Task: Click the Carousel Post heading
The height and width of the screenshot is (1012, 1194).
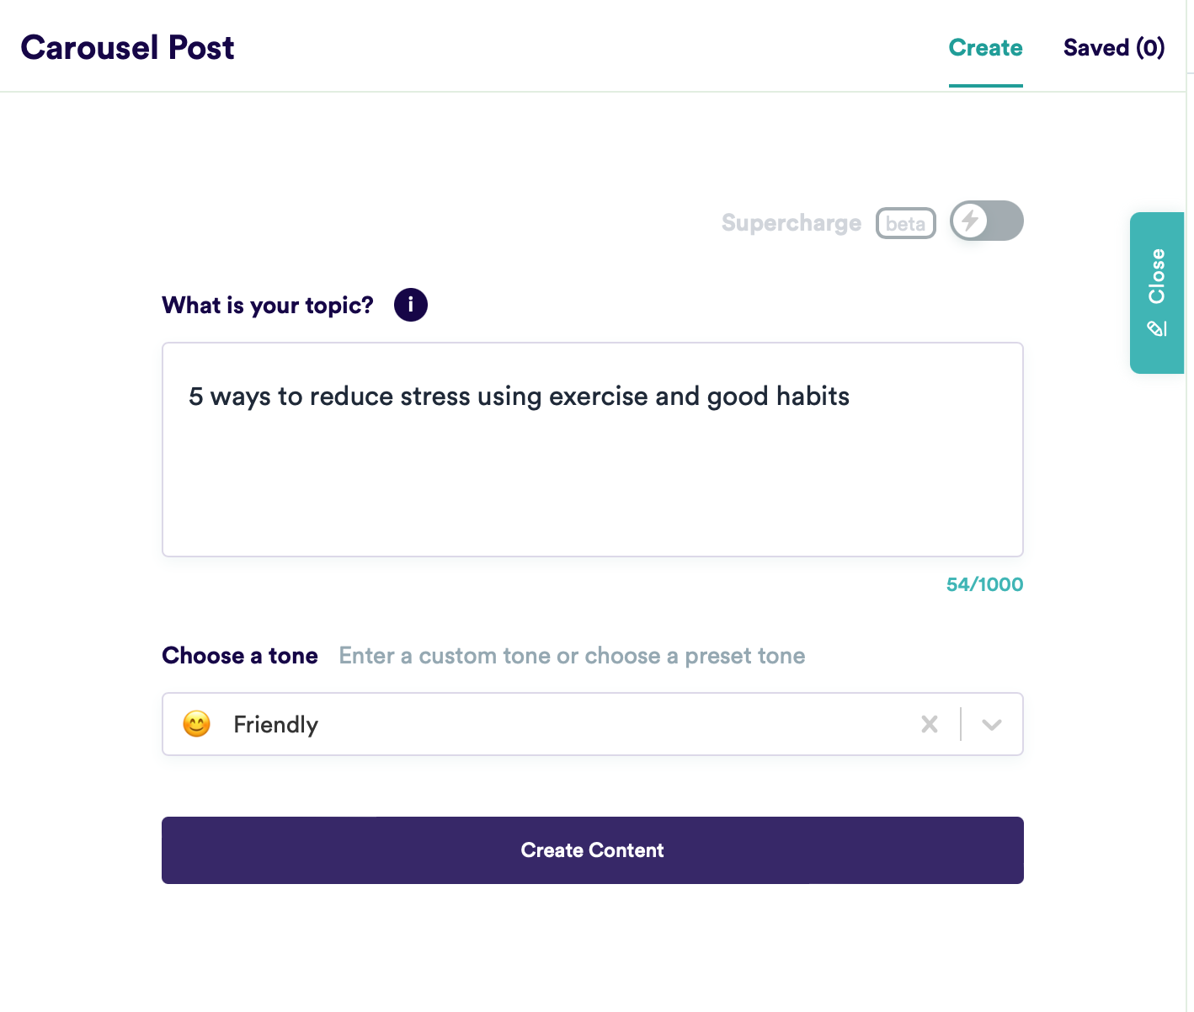Action: tap(127, 48)
